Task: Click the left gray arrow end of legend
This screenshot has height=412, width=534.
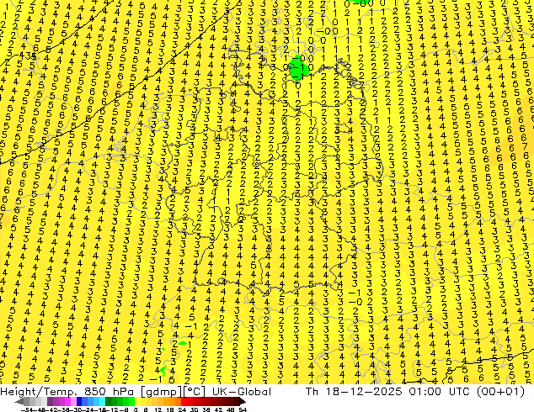Action: click(19, 402)
